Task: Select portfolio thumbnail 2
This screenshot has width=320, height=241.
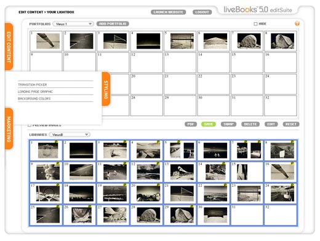Action: (x=81, y=41)
